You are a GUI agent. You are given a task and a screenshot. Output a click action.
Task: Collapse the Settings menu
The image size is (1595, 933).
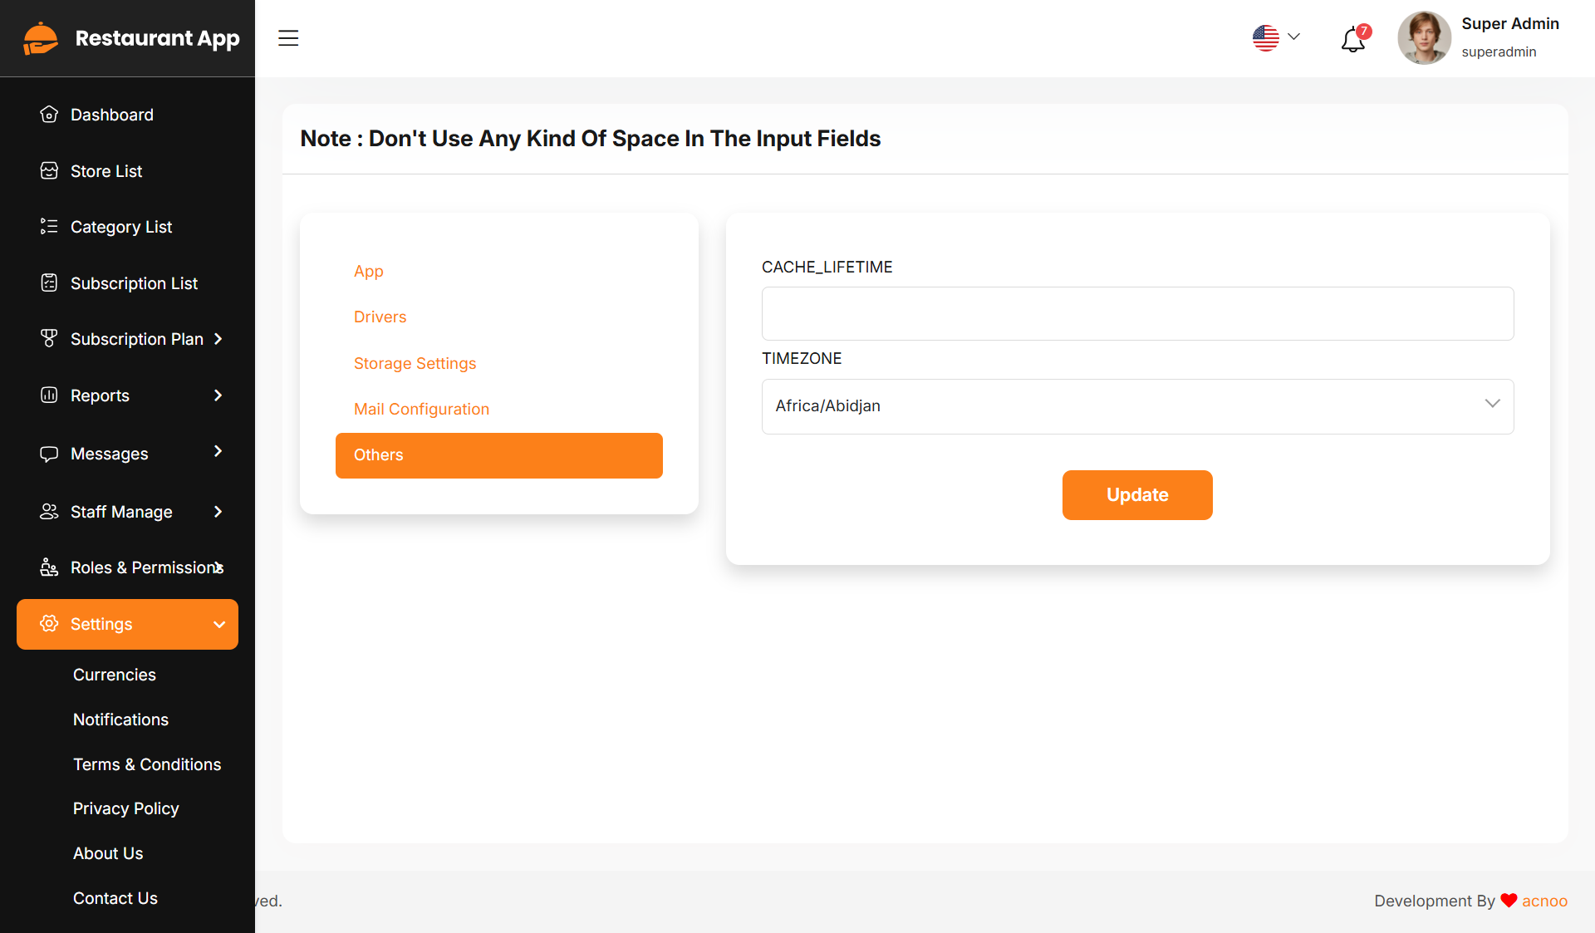coord(219,625)
